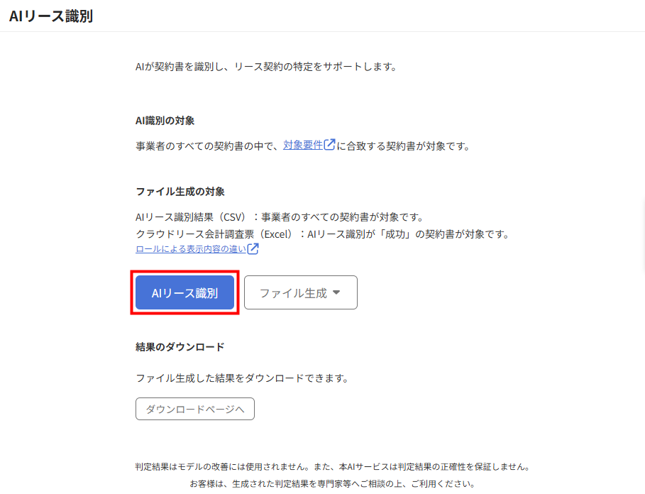
Task: Click text に合致する契約書が対象です
Action: [x=403, y=146]
